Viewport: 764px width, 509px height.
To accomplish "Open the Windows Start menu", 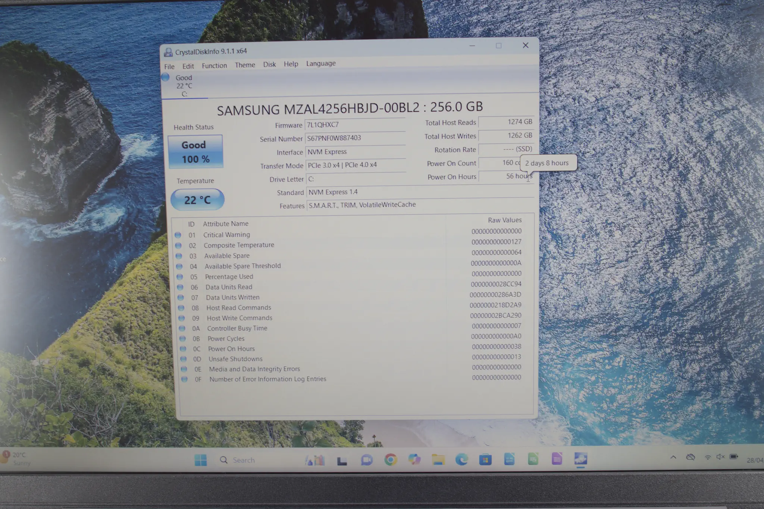I will coord(201,460).
